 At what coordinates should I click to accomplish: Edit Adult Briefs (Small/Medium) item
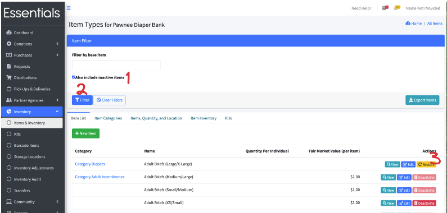[x=404, y=190]
